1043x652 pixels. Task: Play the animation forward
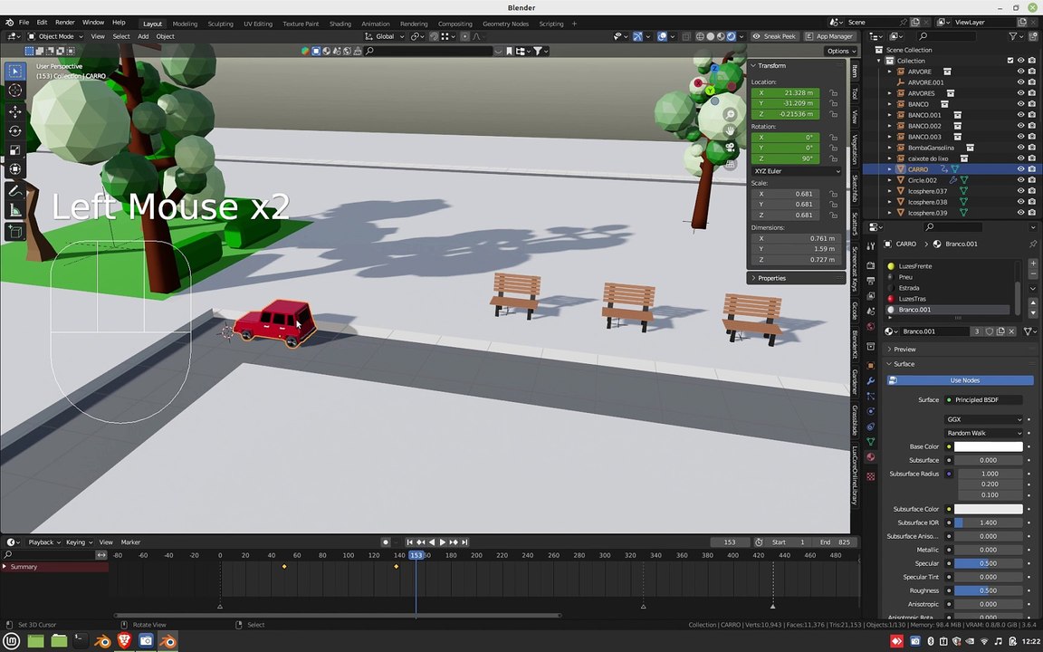443,542
